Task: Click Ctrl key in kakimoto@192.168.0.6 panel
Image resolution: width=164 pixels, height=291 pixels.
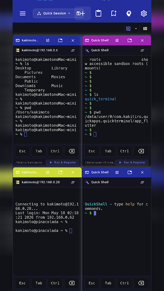Action: point(55,151)
